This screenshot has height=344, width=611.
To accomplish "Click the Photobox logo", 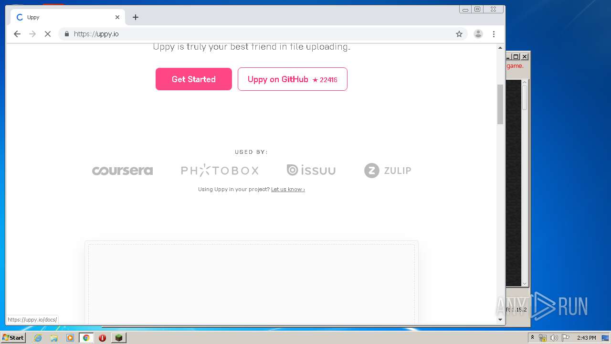I will (220, 170).
